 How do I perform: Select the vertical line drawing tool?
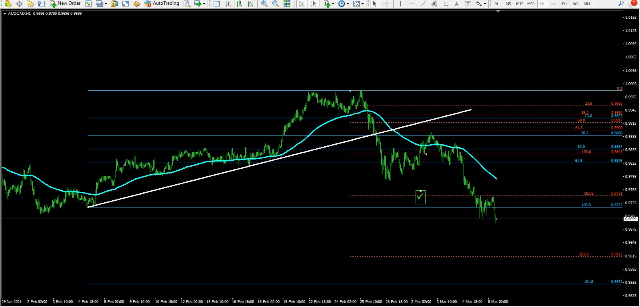click(x=400, y=4)
